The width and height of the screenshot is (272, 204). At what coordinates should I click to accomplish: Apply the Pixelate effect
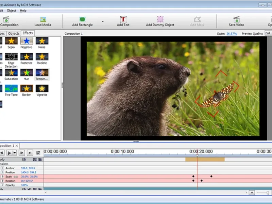click(42, 57)
